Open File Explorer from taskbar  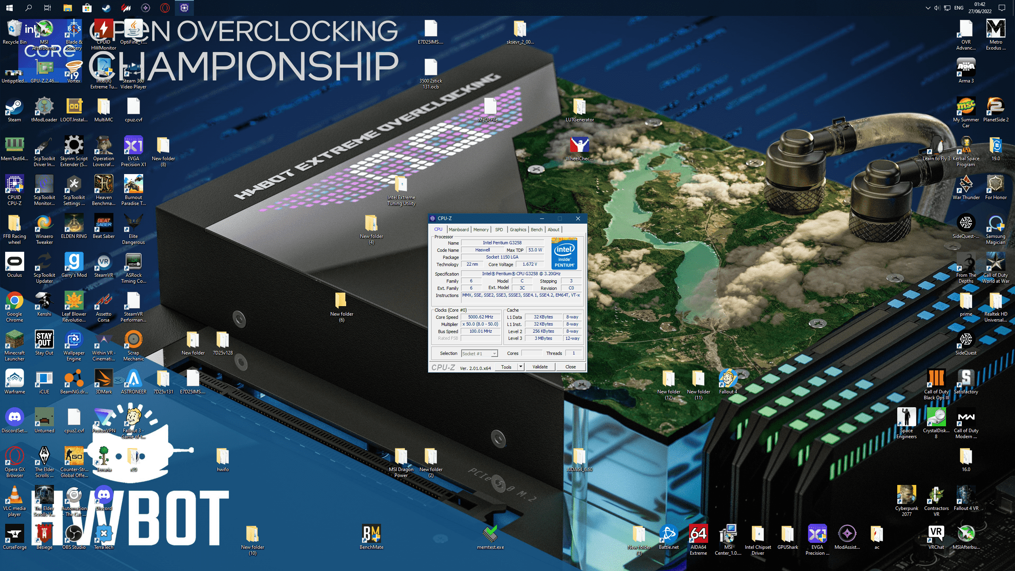(x=67, y=8)
